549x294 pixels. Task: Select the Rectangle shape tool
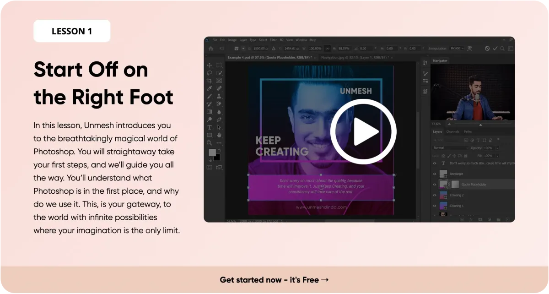click(210, 135)
